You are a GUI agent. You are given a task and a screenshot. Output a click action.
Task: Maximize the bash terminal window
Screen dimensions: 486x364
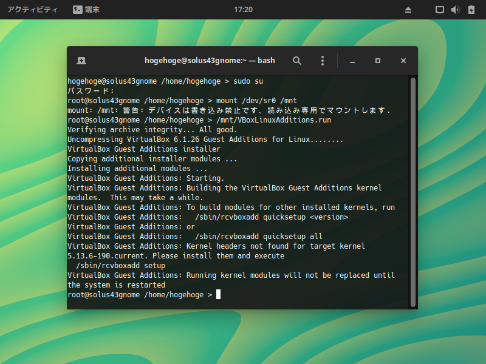coord(377,61)
